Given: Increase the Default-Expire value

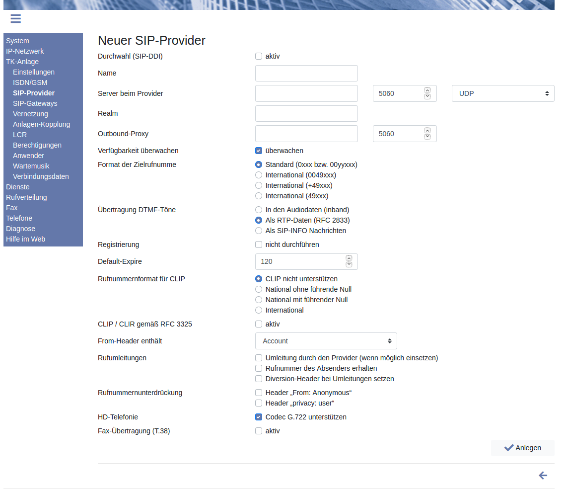Looking at the screenshot, I should (349, 258).
